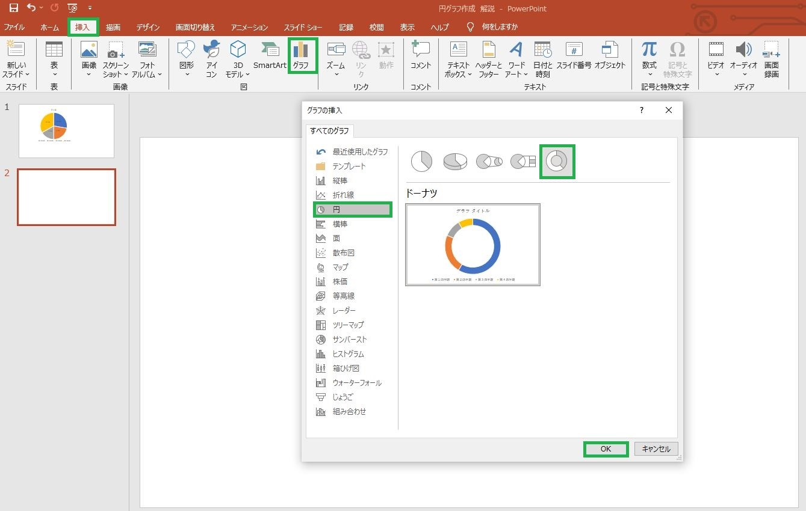Click the オブジェクト icon

610,50
